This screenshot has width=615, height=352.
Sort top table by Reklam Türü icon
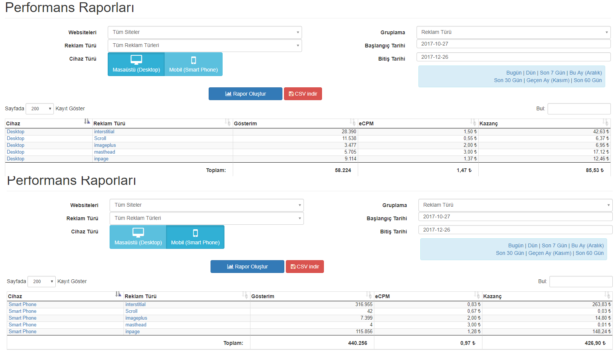(227, 122)
